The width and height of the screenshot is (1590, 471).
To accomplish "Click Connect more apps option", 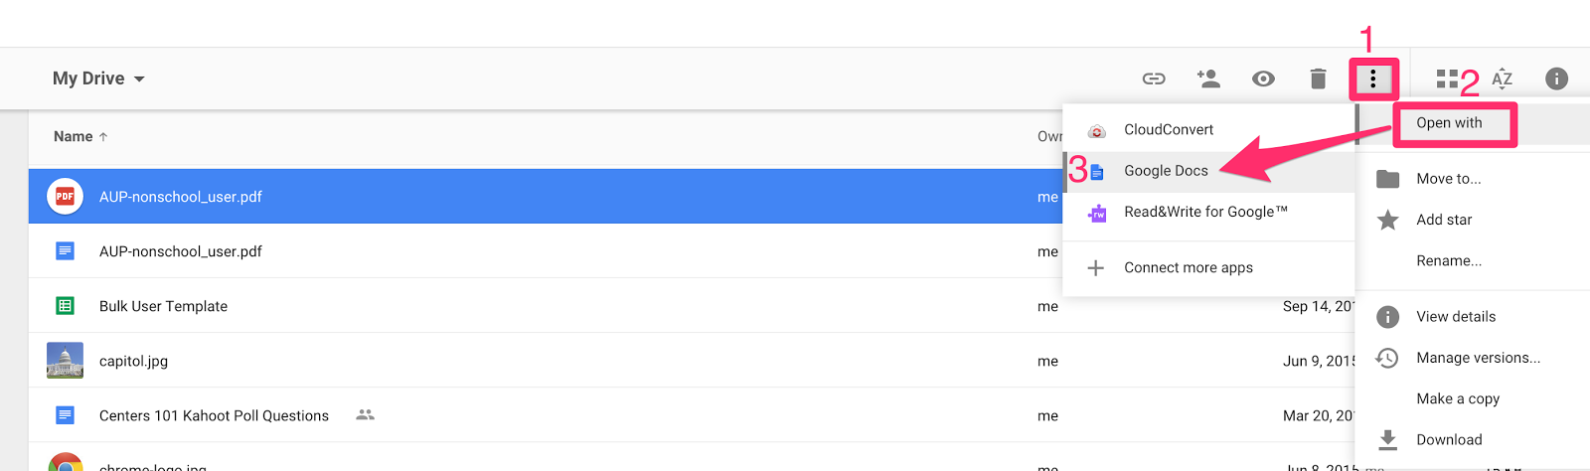I will tap(1188, 267).
